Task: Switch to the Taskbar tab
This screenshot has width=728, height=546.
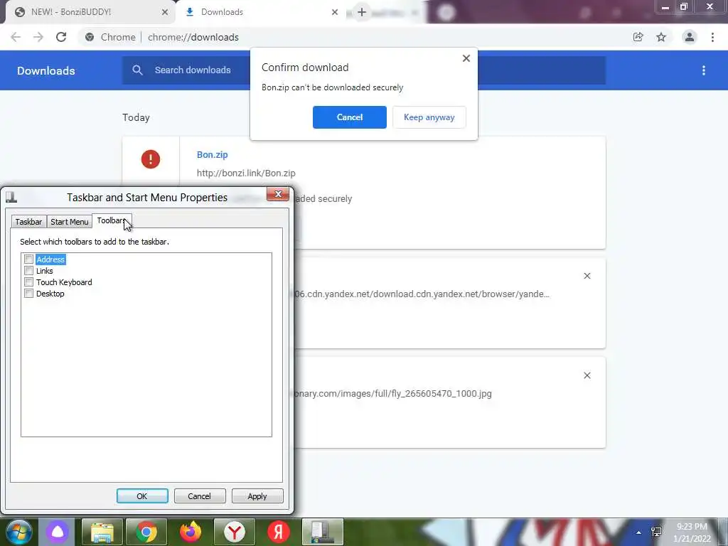Action: click(28, 222)
